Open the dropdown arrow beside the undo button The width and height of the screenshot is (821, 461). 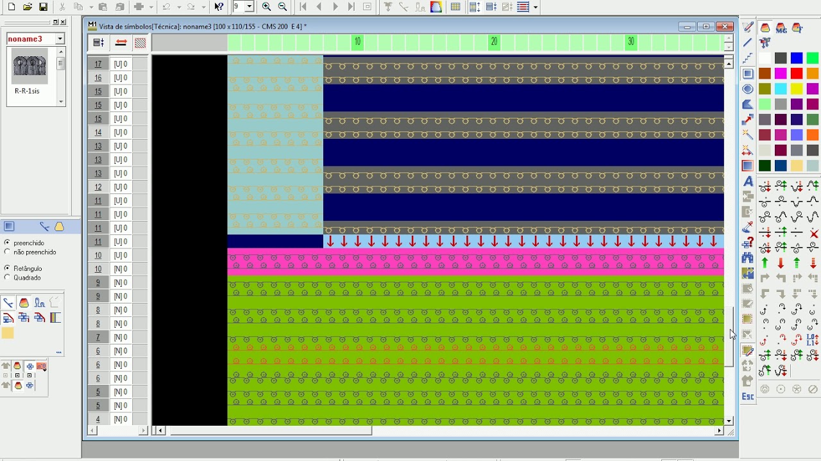[180, 7]
